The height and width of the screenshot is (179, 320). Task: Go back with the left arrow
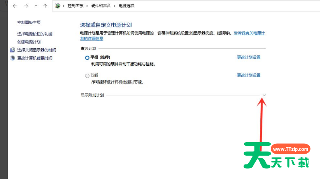[14, 6]
